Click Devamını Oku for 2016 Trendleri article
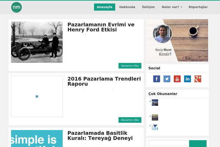The height and width of the screenshot is (147, 220). (130, 120)
